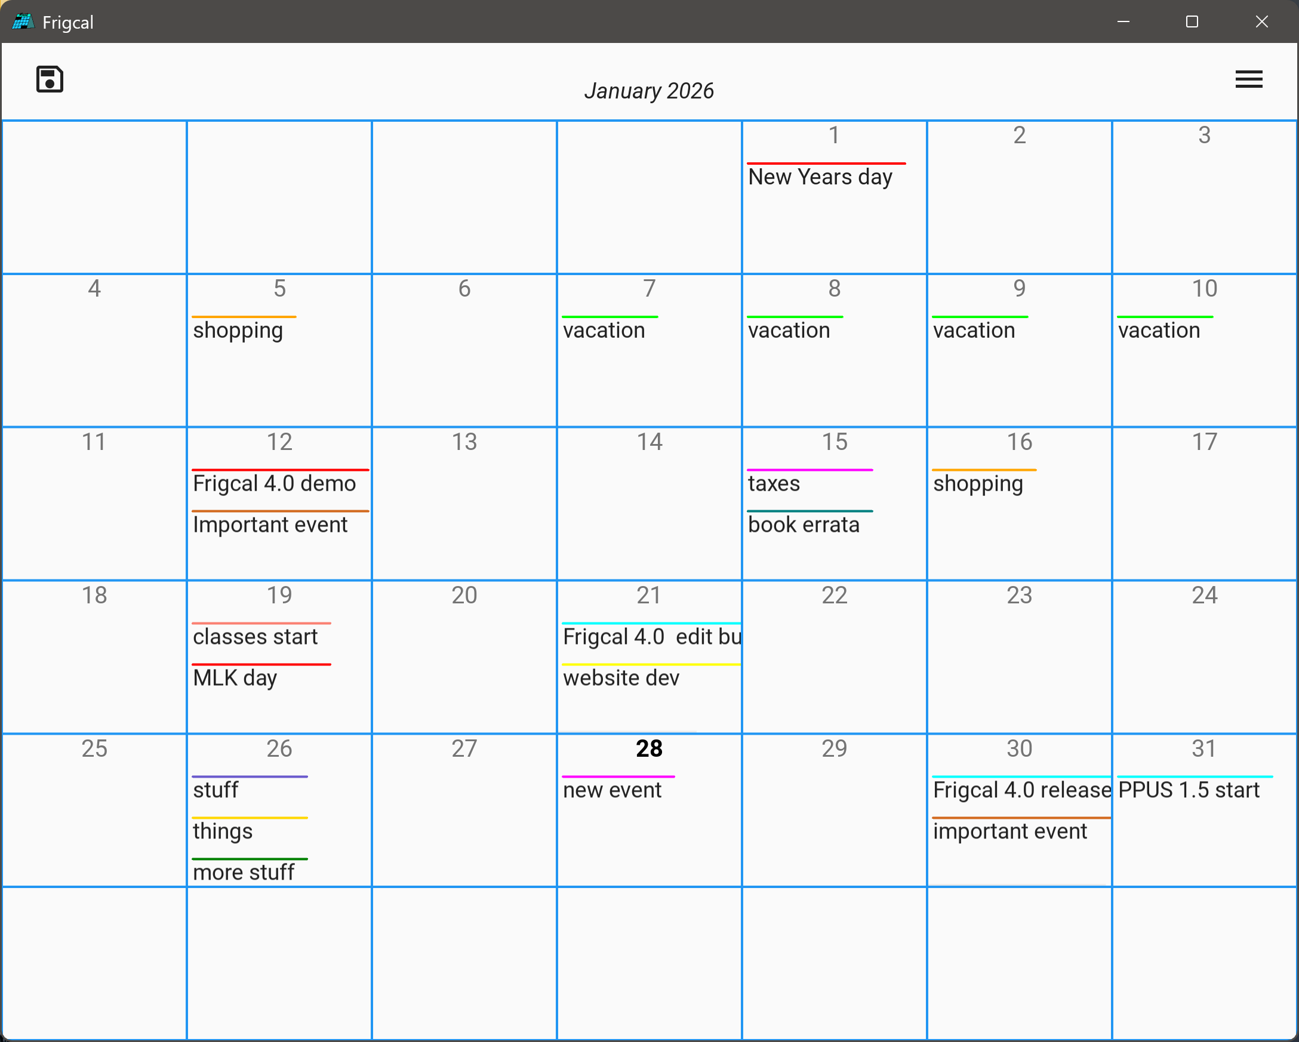Viewport: 1299px width, 1042px height.
Task: Select the day number 22
Action: coord(835,595)
